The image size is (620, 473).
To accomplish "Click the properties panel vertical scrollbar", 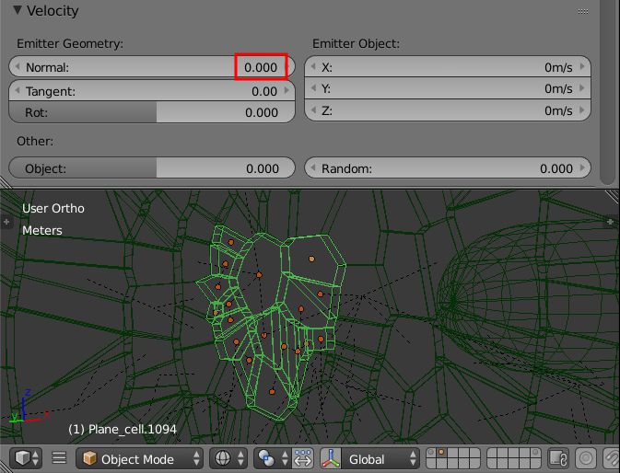I will coord(607,92).
